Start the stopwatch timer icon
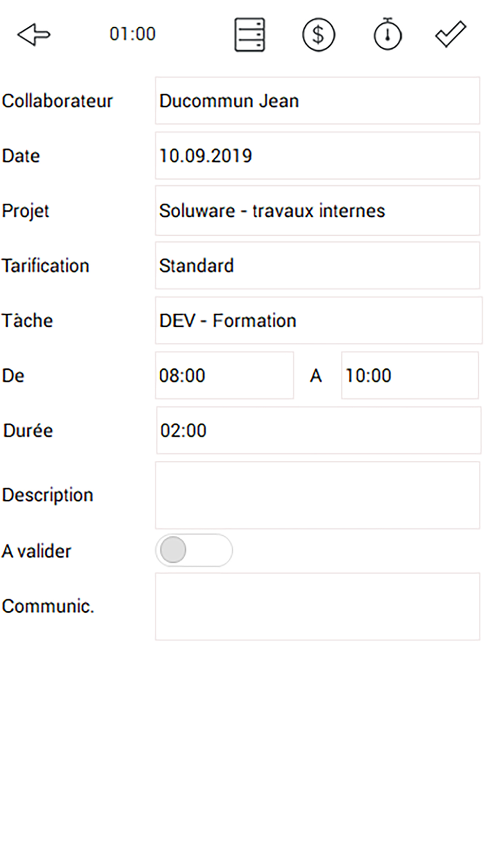Viewport: 487px width, 866px height. pos(388,34)
